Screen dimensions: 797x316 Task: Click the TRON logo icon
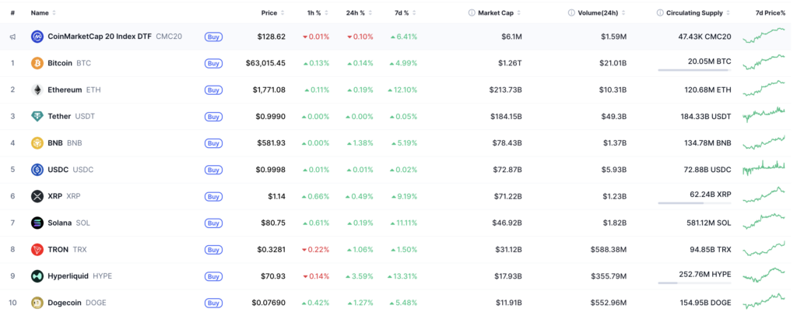click(37, 249)
